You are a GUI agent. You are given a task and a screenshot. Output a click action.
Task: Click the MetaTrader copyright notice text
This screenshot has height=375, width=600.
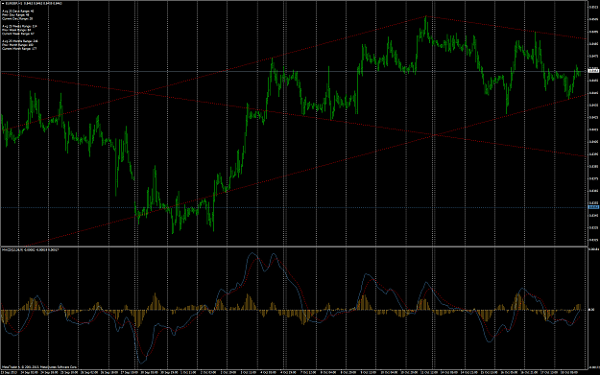[x=39, y=366]
